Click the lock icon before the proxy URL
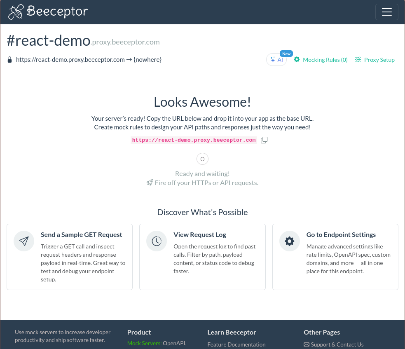405x349 pixels. [x=9, y=59]
